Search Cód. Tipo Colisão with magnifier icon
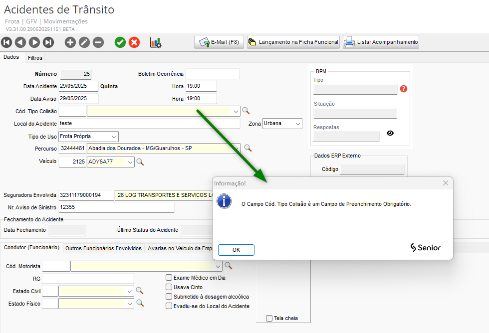The height and width of the screenshot is (333, 489). pos(245,111)
